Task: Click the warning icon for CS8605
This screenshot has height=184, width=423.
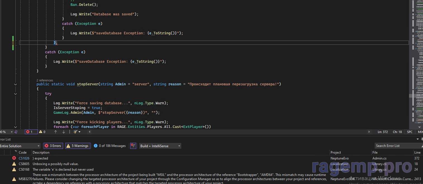Action: [14, 164]
